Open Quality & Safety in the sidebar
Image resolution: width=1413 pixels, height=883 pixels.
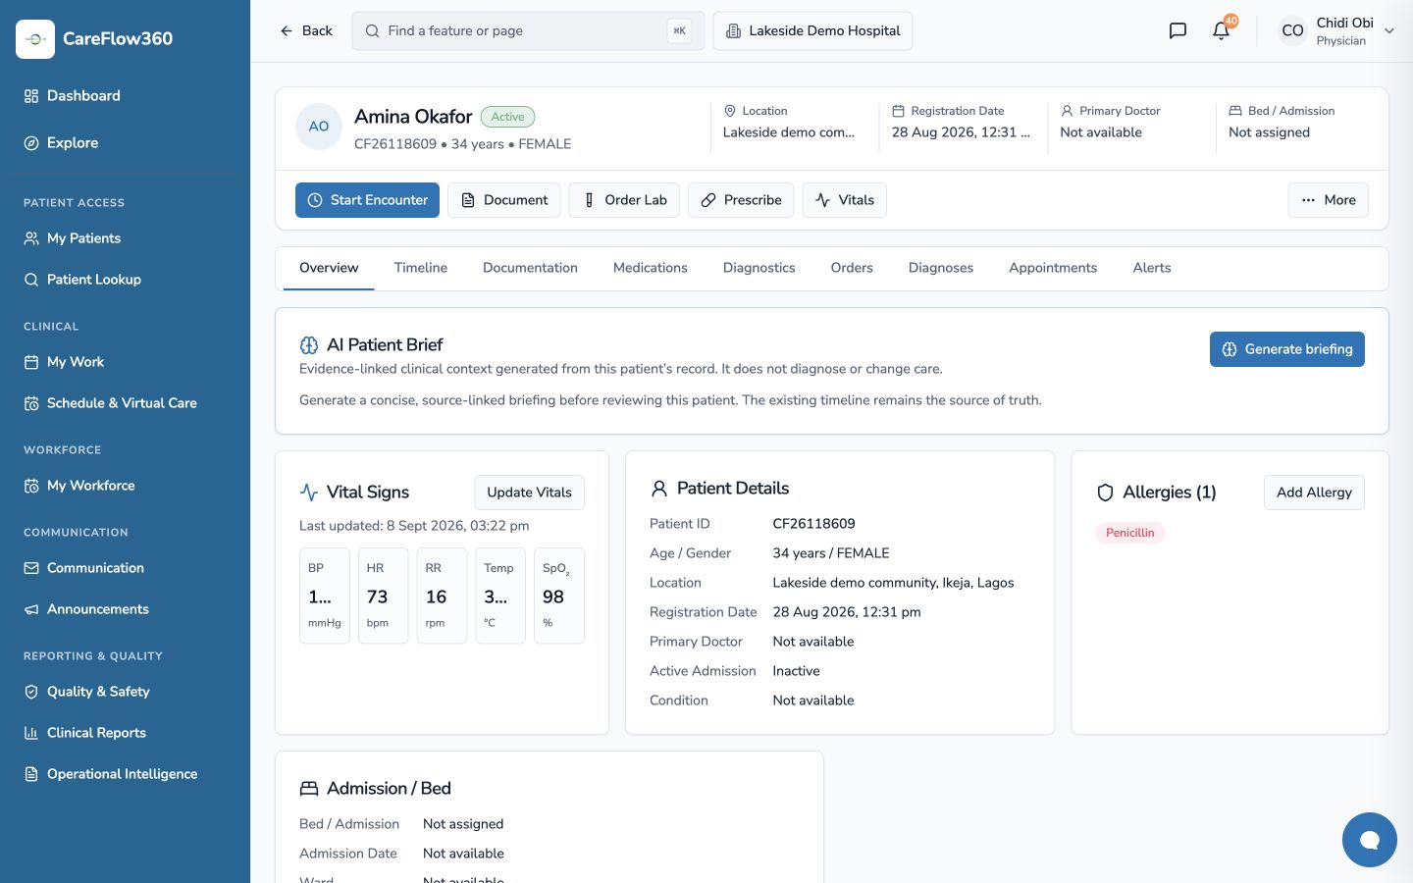[x=126, y=692]
